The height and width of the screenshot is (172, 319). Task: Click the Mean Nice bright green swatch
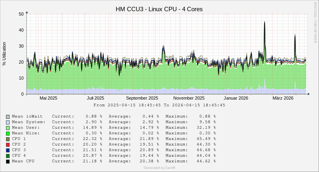(8, 133)
